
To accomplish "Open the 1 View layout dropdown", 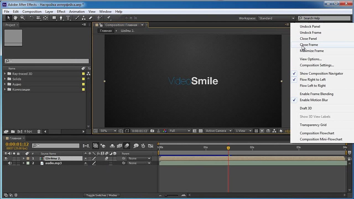I will tap(243, 131).
